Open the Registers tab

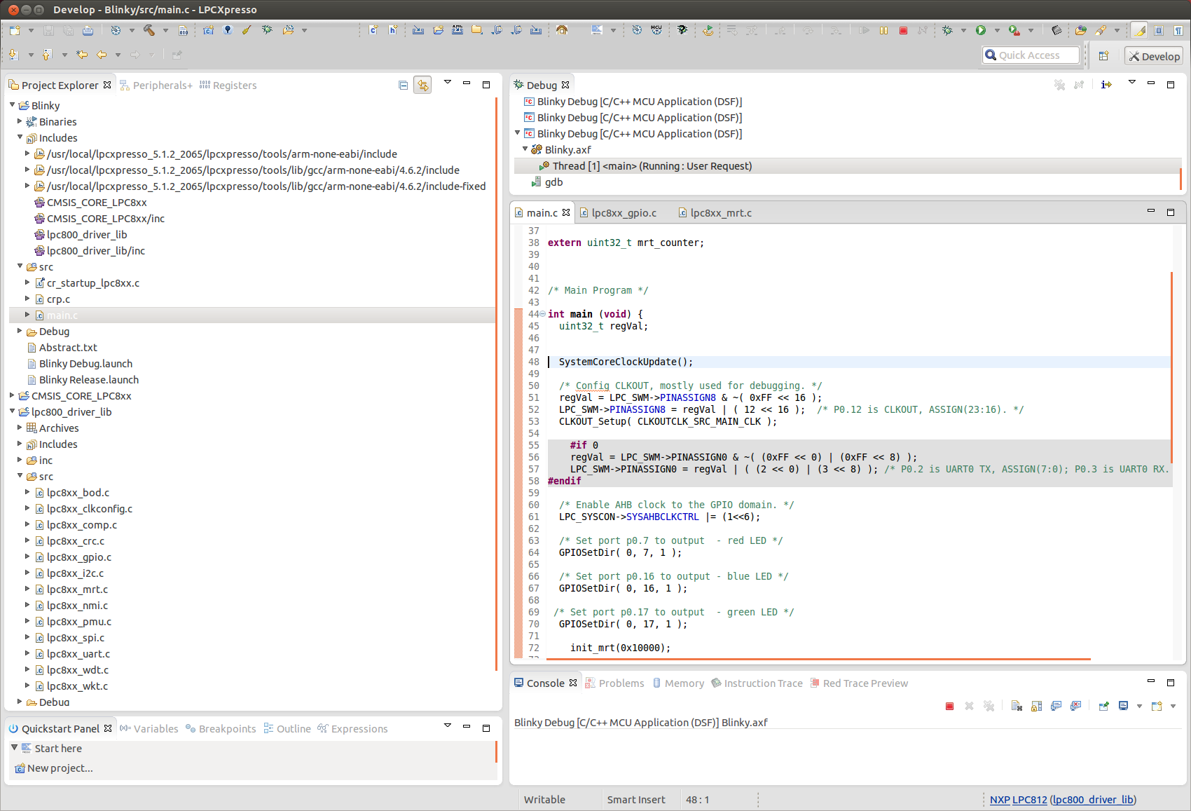coord(228,85)
